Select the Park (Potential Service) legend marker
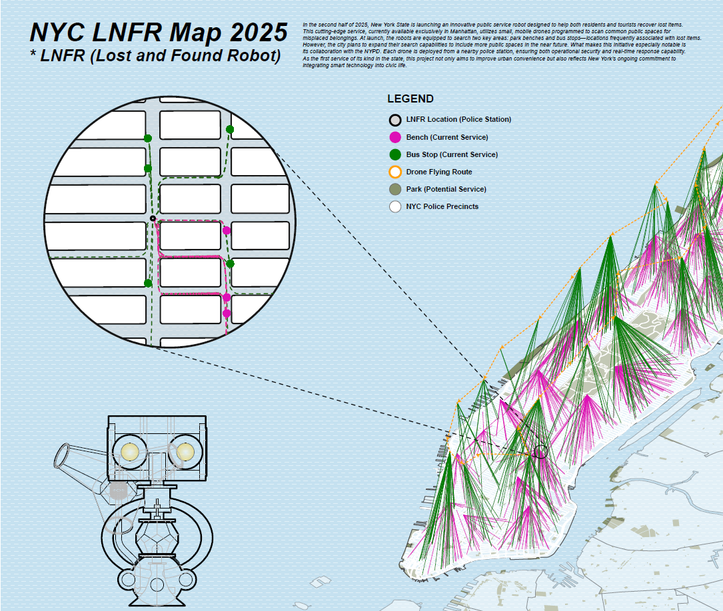 [394, 189]
